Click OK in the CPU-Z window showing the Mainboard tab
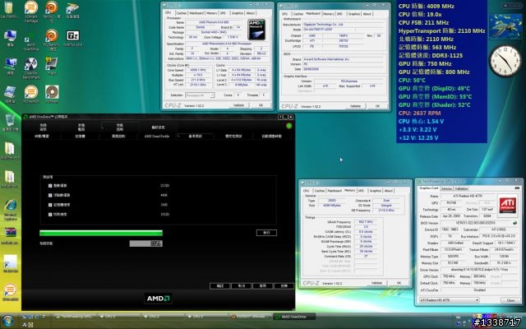Image resolution: width=526 pixels, height=329 pixels. (x=377, y=106)
